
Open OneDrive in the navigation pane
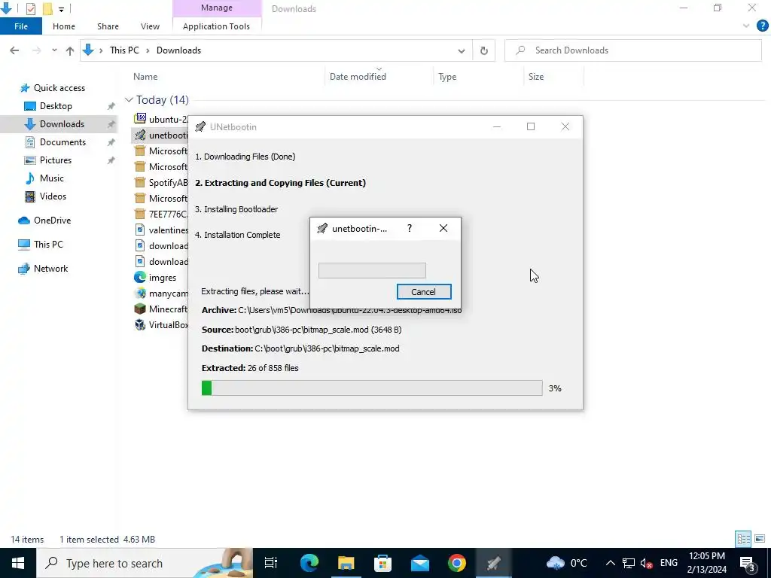click(x=52, y=221)
